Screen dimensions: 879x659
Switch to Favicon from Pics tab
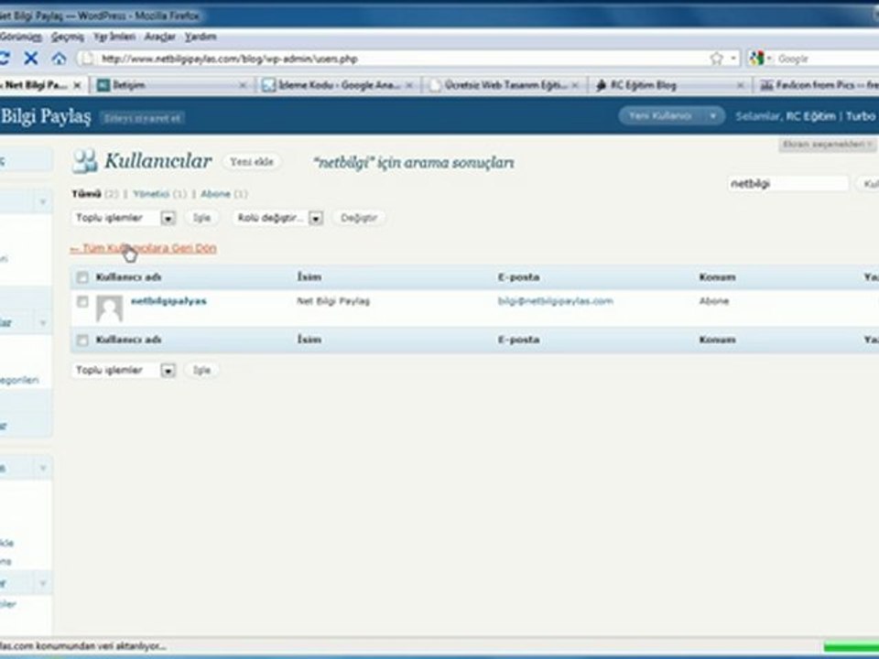[818, 85]
